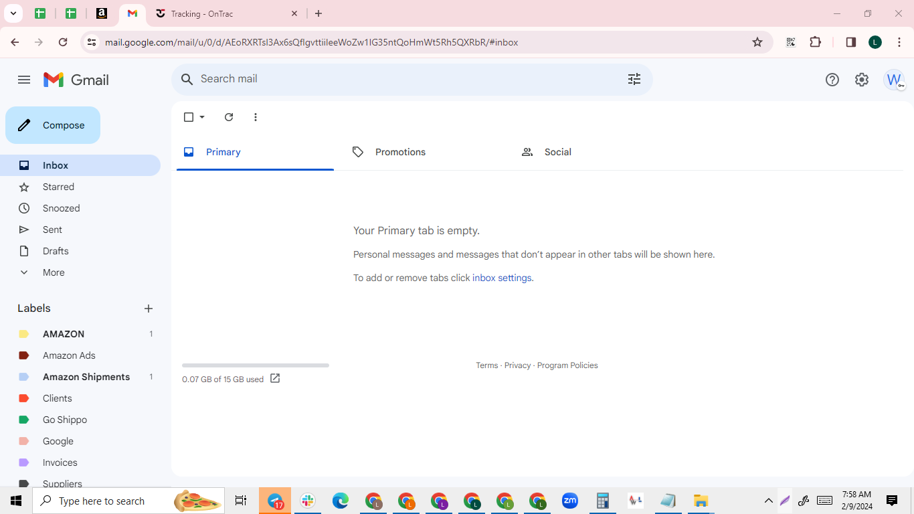The height and width of the screenshot is (514, 914).
Task: Click the Gmail logo
Action: tap(76, 80)
